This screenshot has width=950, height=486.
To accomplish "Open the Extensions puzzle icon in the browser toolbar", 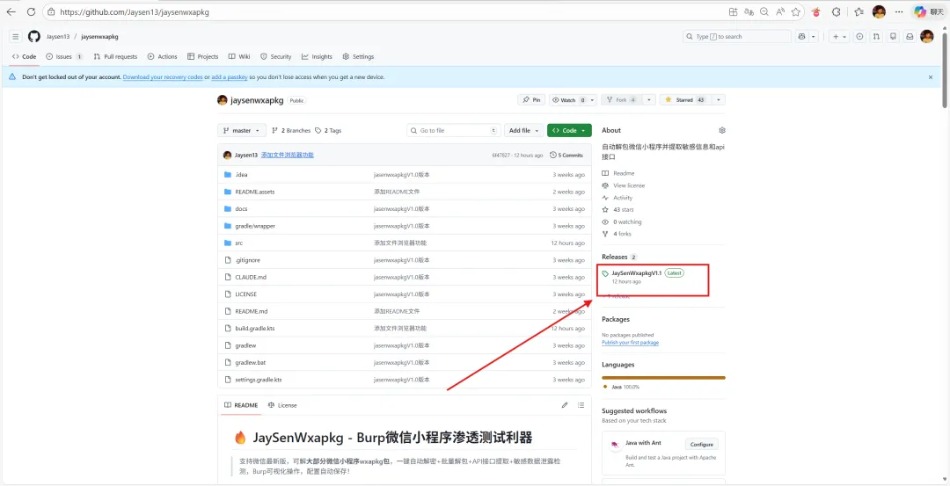I will point(837,11).
